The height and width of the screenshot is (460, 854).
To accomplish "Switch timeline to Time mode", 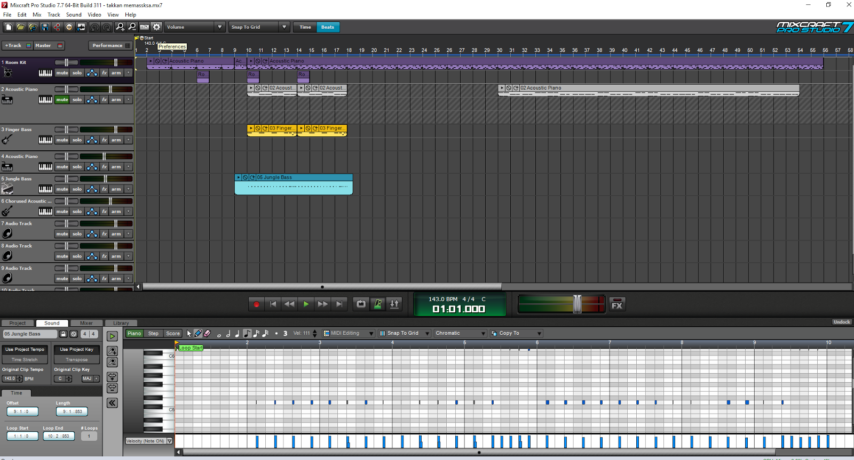I will tap(305, 27).
